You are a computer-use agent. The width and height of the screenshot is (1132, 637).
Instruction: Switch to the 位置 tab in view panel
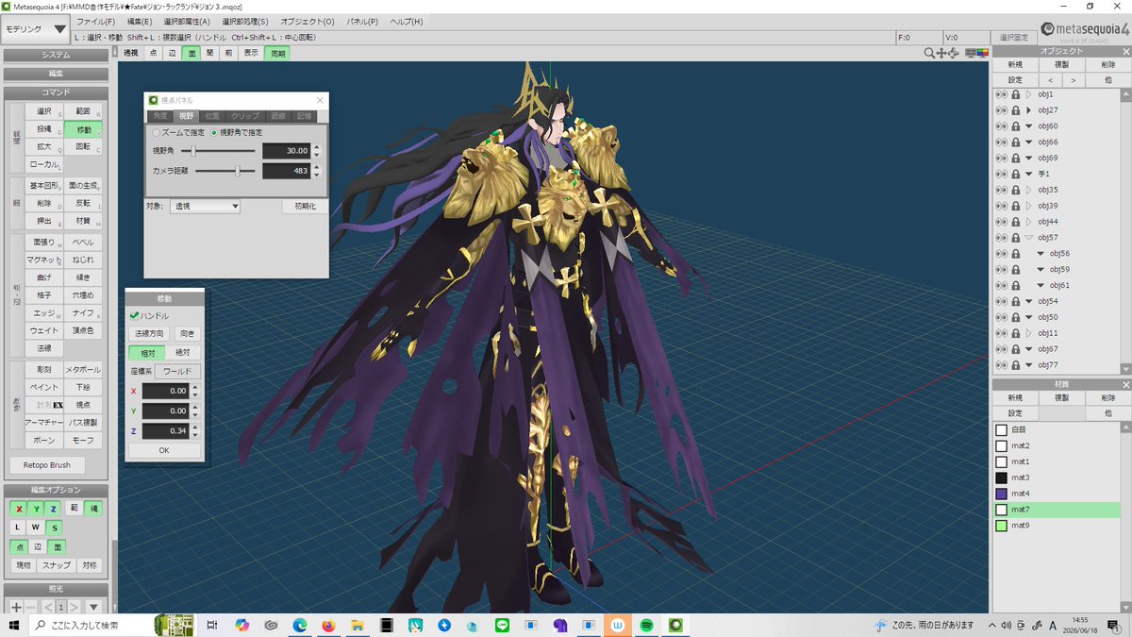coord(212,116)
